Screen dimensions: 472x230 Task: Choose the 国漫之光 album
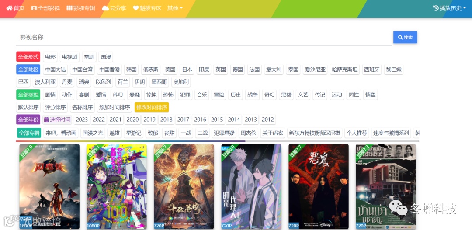(93, 133)
